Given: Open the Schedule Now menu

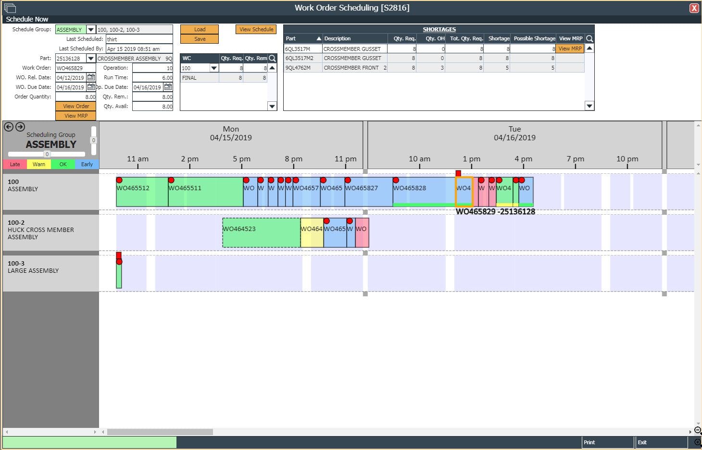Looking at the screenshot, I should [26, 19].
